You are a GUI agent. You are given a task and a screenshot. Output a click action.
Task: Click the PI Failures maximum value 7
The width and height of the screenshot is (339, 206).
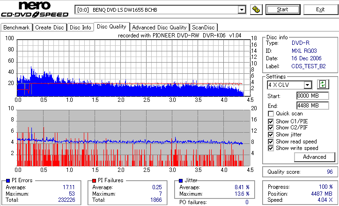tap(161, 194)
